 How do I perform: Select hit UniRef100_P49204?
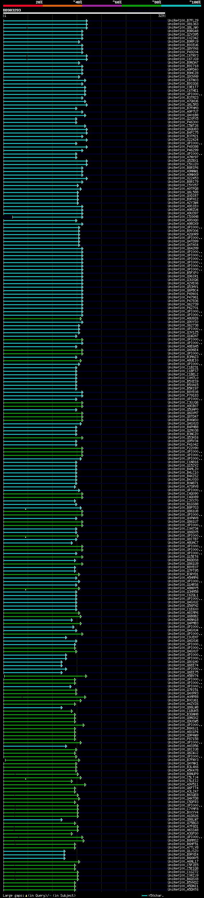click(183, 52)
